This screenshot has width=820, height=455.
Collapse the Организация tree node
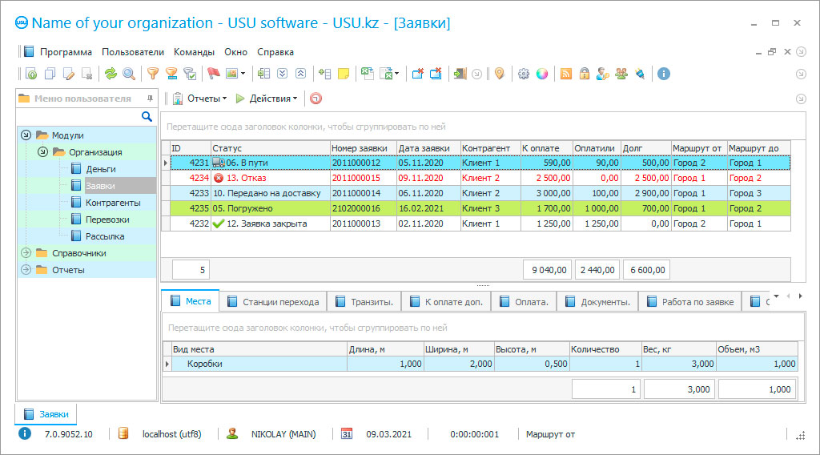click(x=43, y=151)
